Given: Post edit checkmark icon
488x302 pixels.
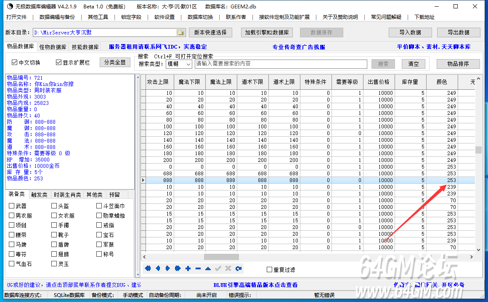Looking at the screenshot, I should pyautogui.click(x=218, y=268).
